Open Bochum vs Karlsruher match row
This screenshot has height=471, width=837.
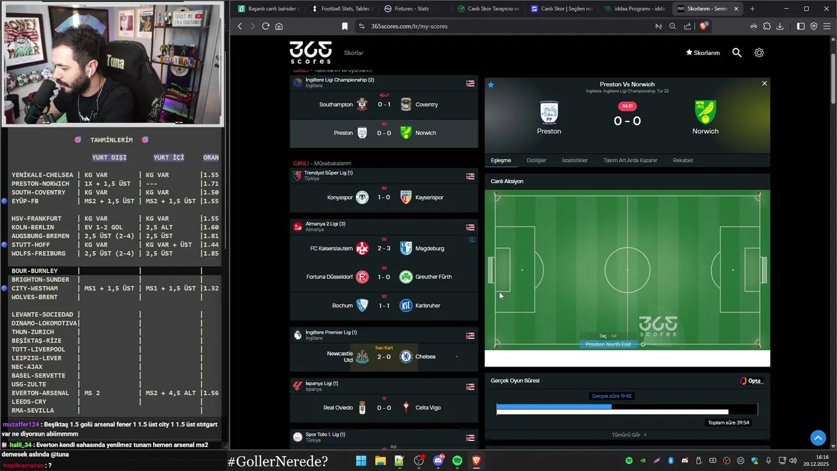coord(384,305)
